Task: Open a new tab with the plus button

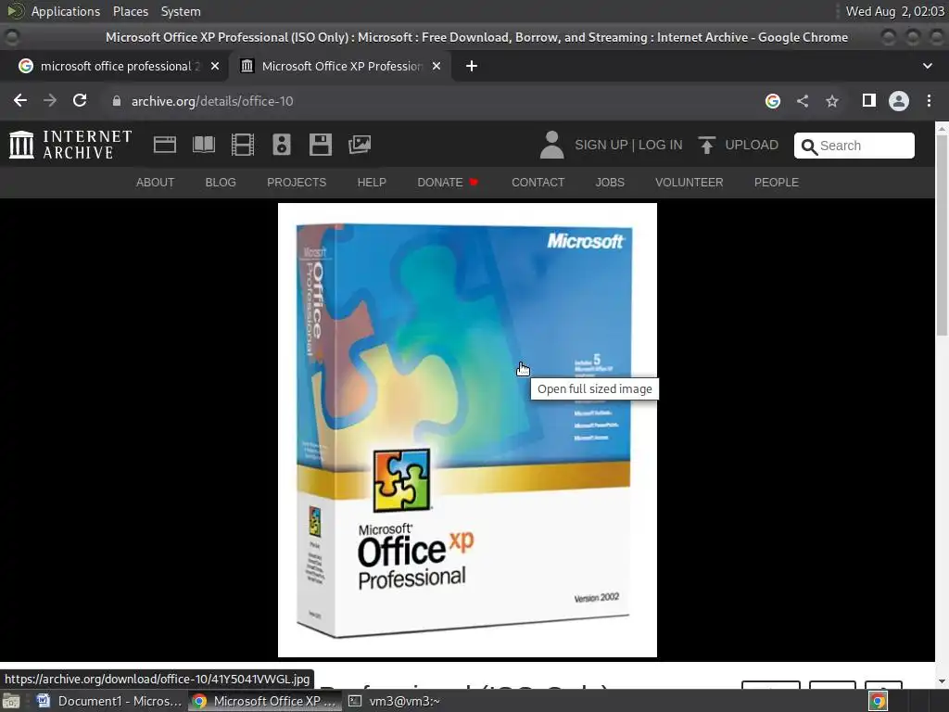Action: [x=472, y=66]
